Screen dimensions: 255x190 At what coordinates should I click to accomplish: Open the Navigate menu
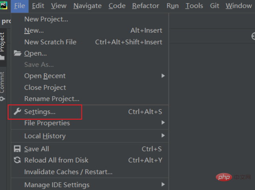(87, 6)
